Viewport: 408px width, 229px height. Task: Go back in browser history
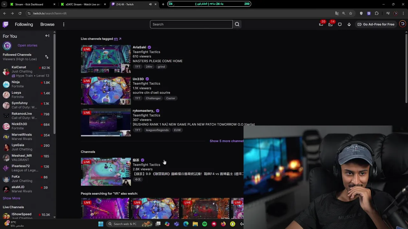pyautogui.click(x=4, y=13)
